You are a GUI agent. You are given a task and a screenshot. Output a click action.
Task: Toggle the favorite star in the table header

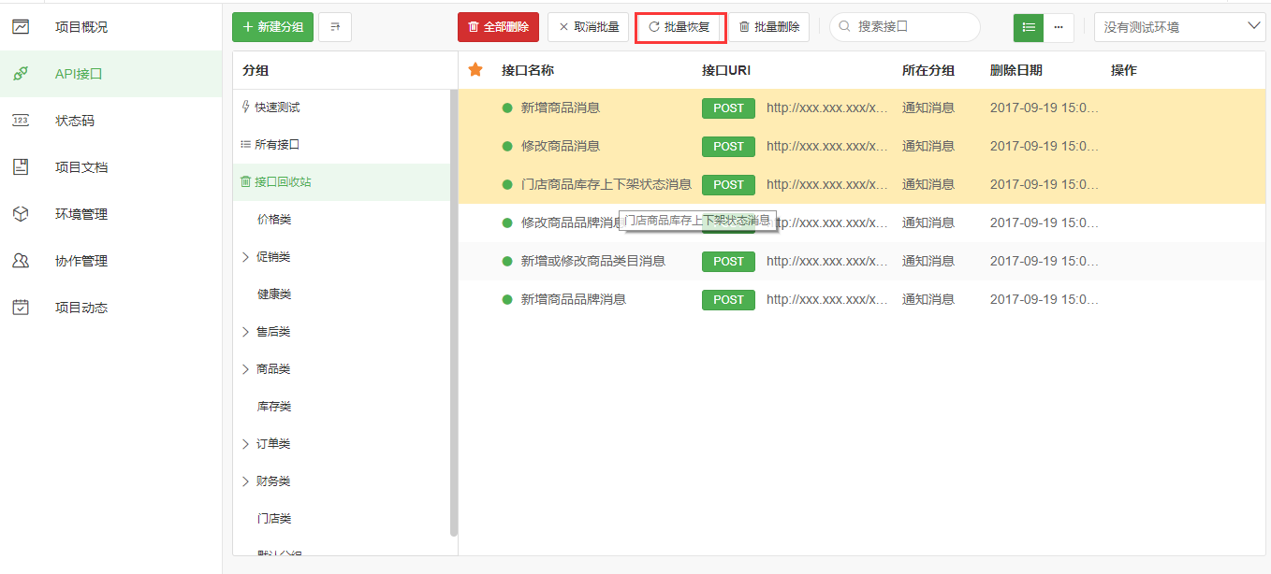click(475, 69)
